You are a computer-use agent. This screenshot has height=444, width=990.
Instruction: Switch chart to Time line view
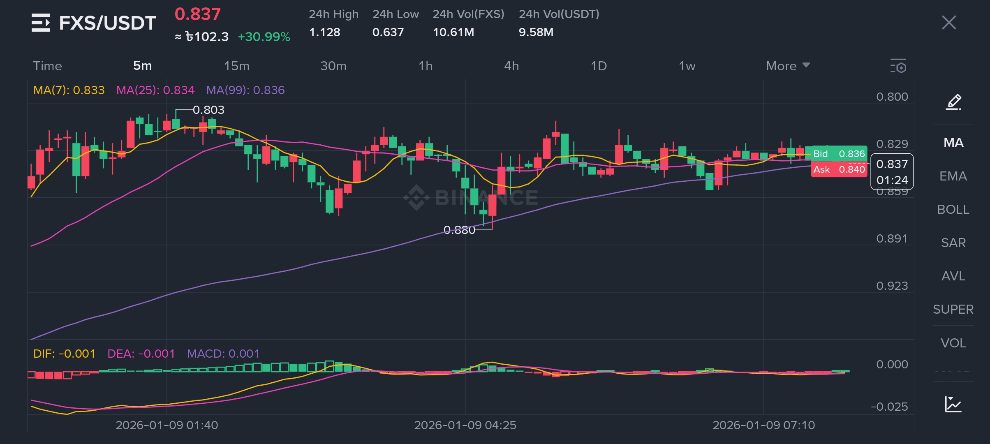click(x=47, y=66)
